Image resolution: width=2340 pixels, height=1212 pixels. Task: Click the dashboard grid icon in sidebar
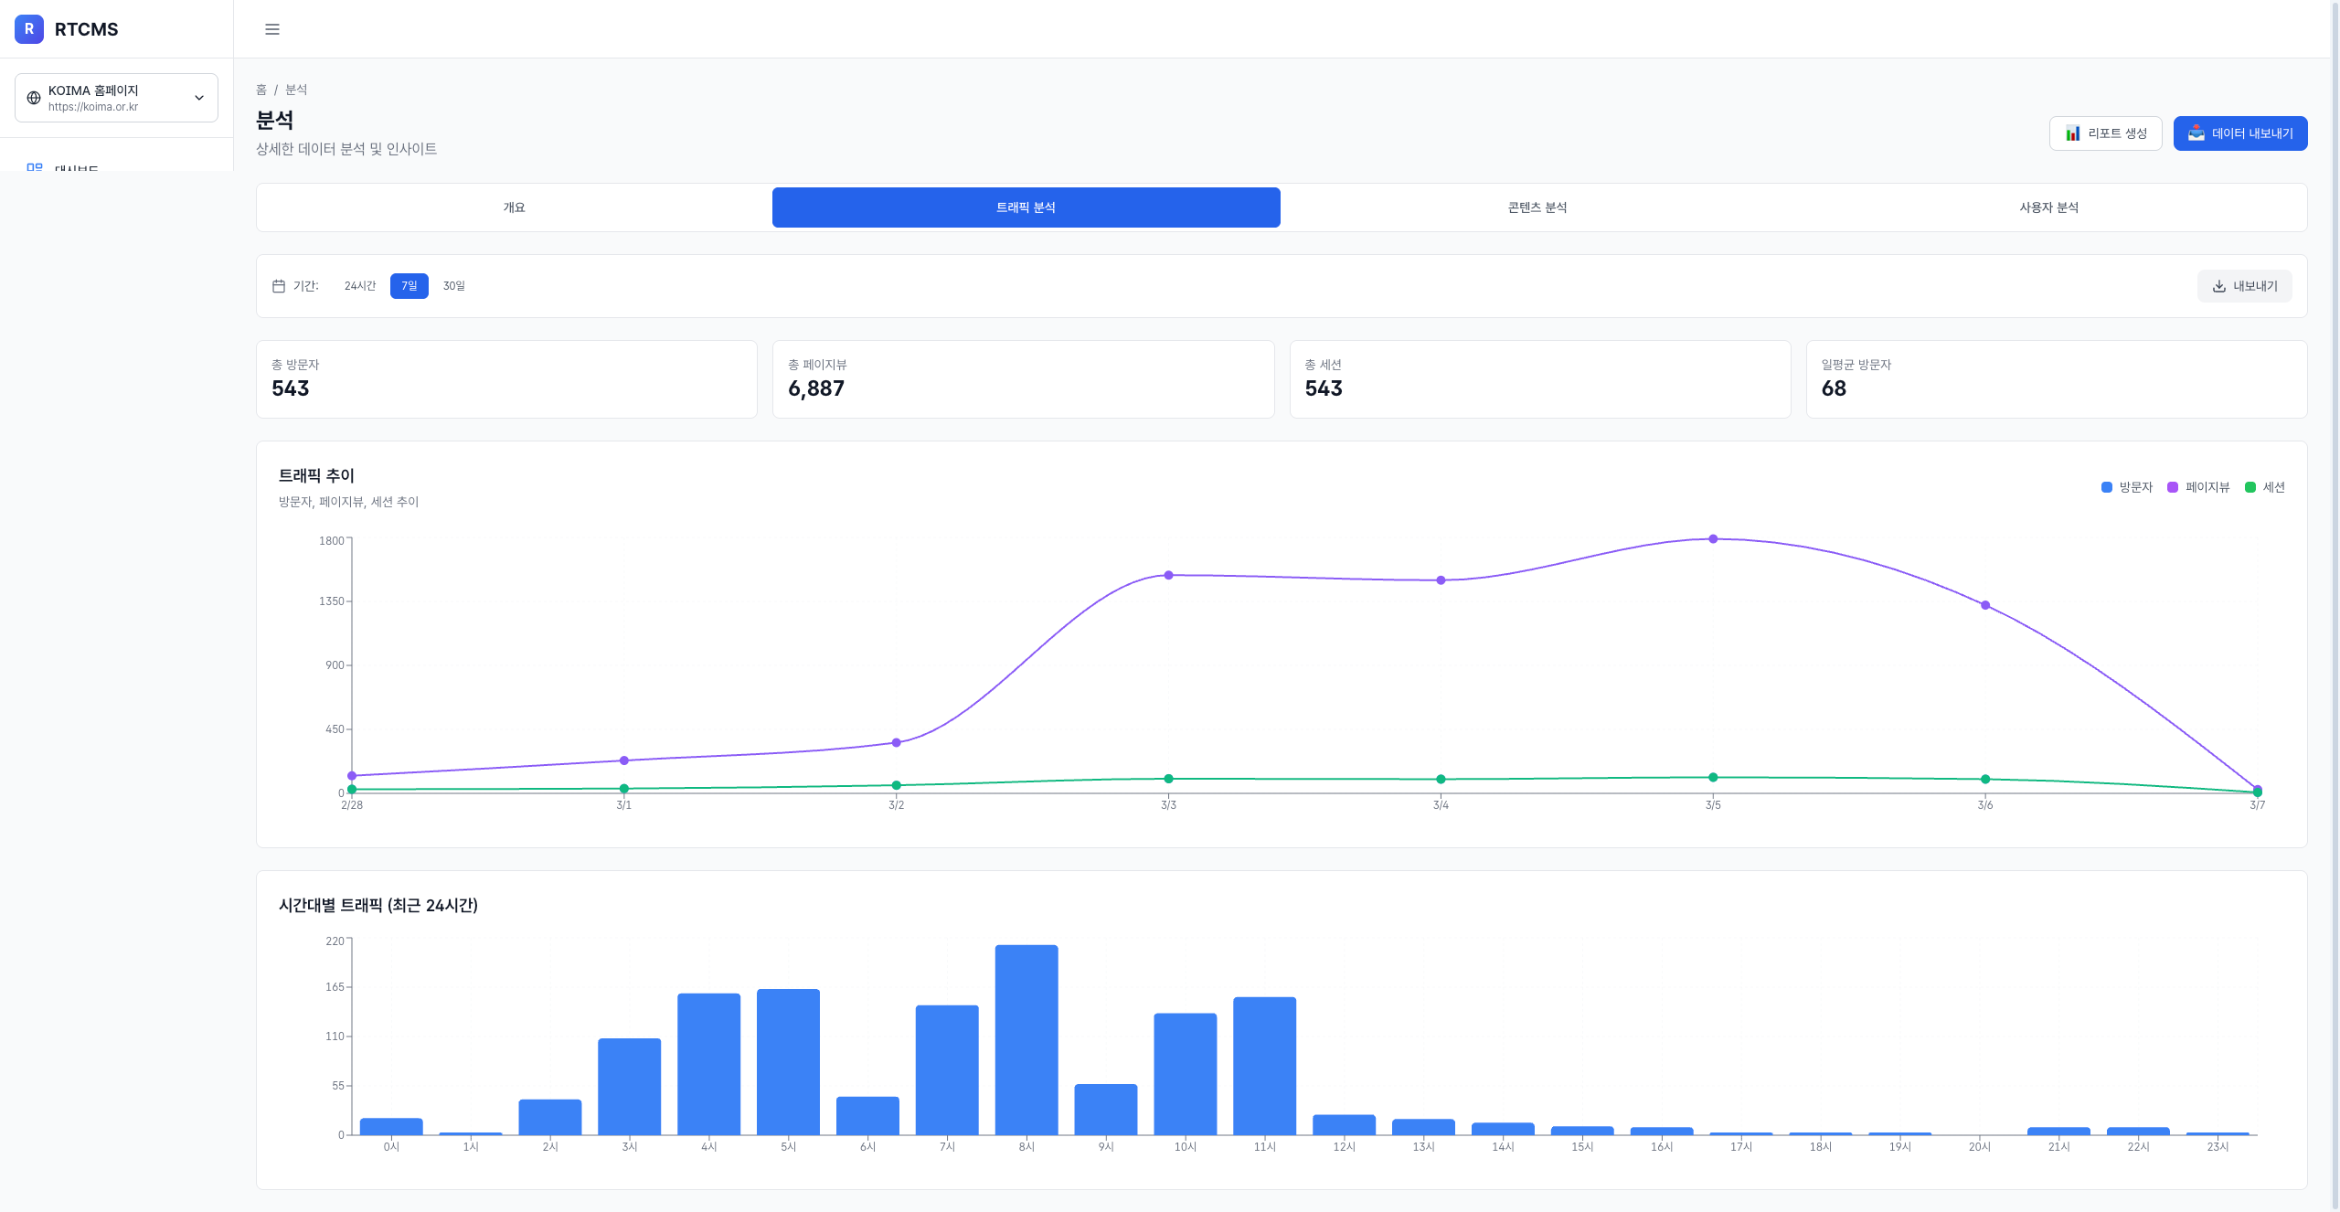[35, 168]
